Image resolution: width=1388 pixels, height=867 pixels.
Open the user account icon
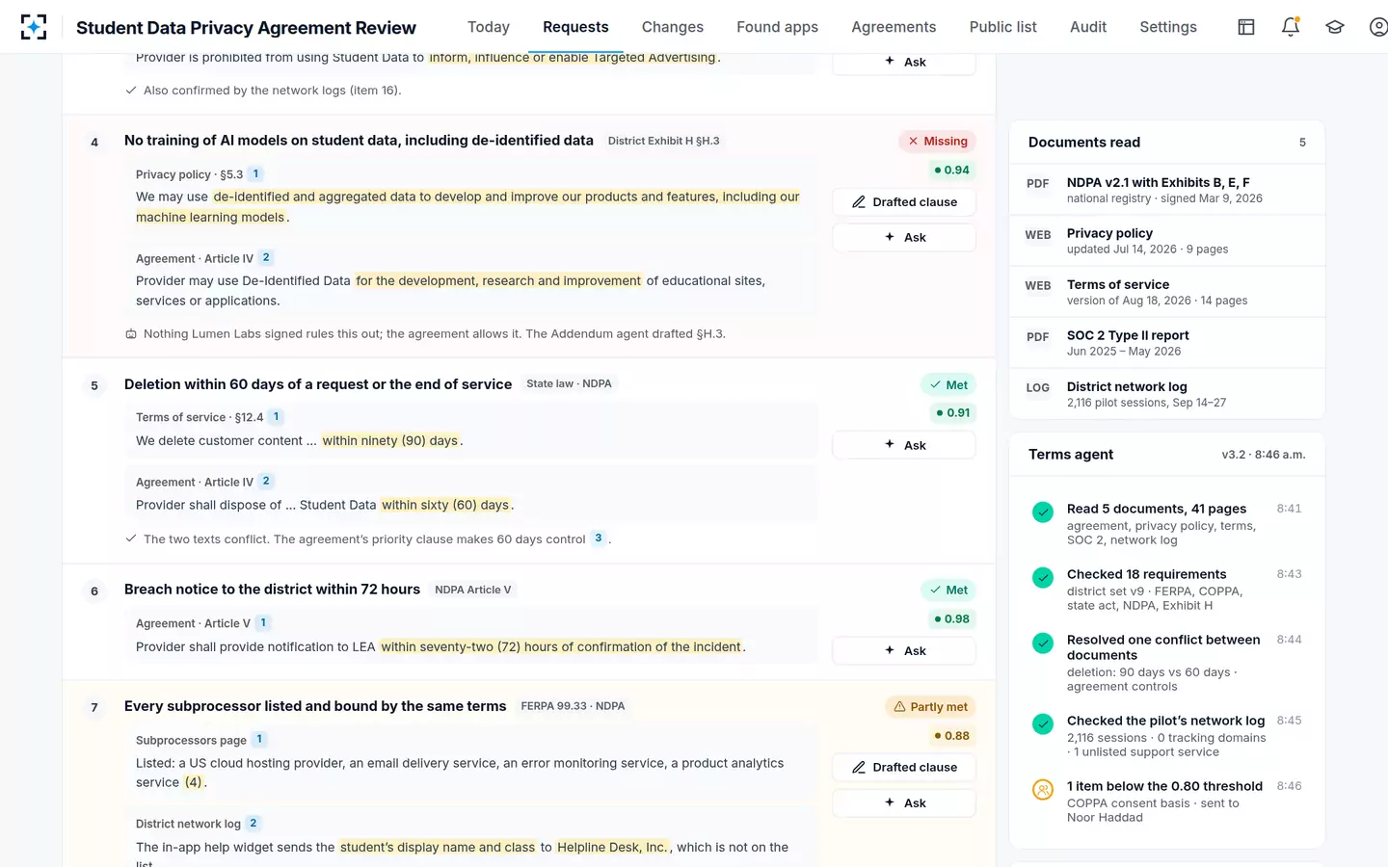coord(1378,27)
